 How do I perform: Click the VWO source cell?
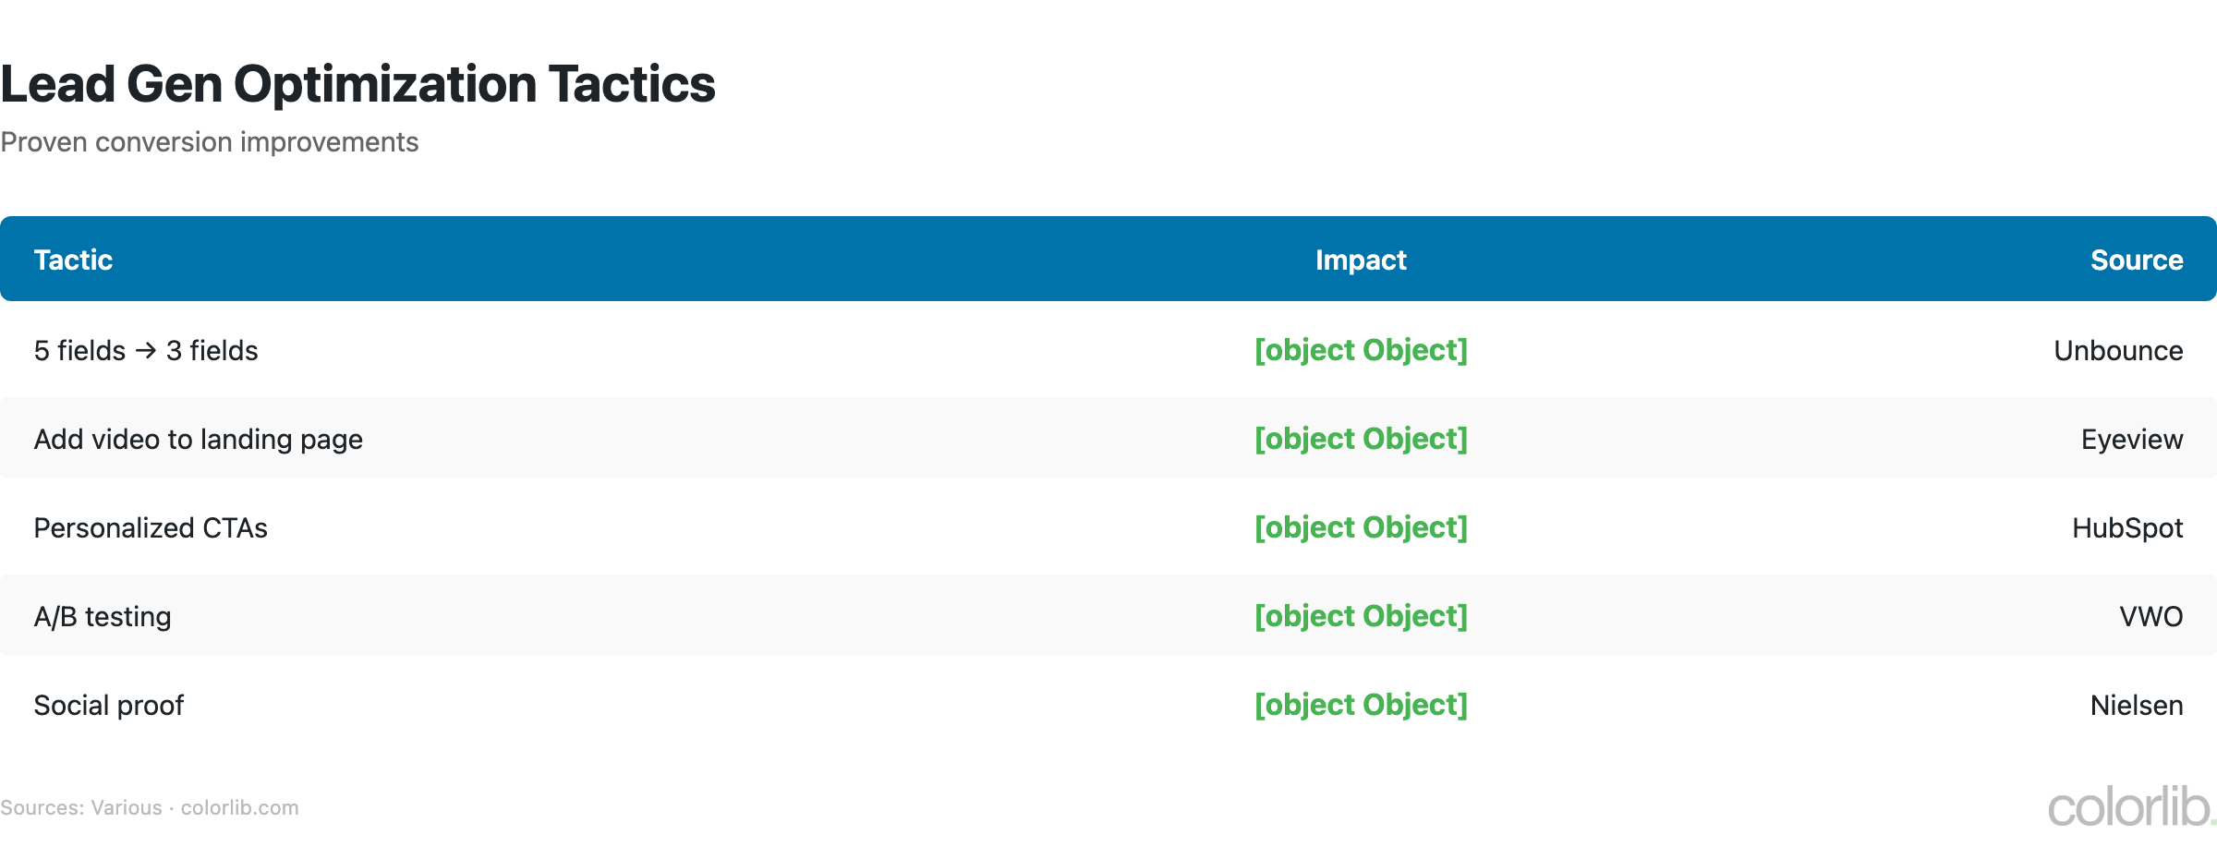tap(2150, 617)
